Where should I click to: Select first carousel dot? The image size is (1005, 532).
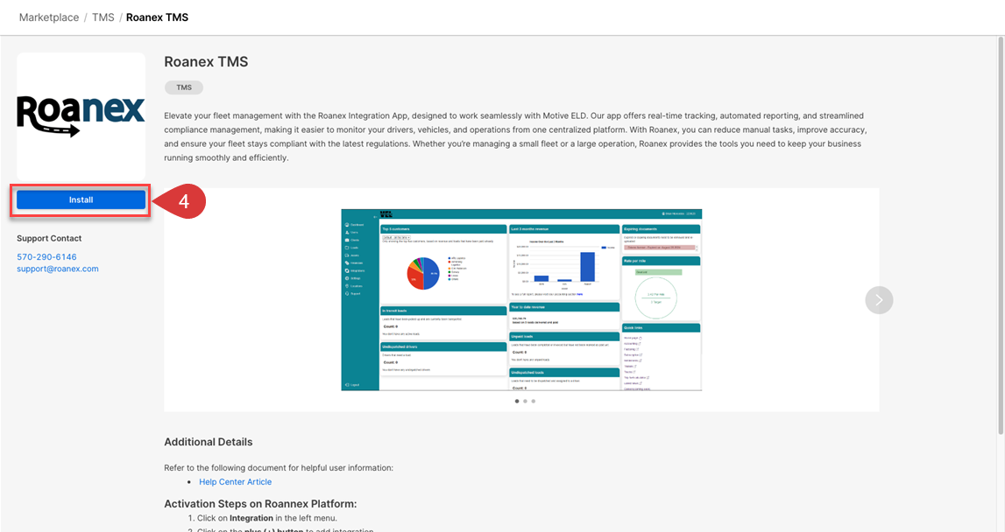pyautogui.click(x=517, y=402)
